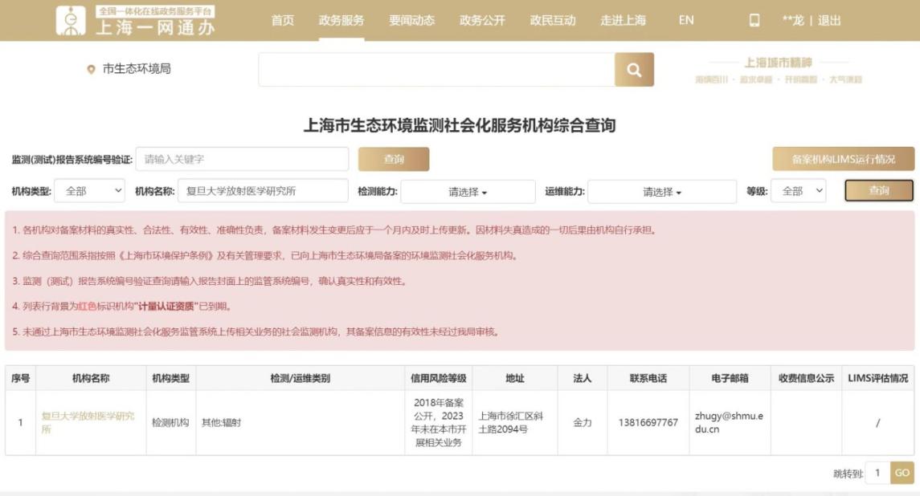Open the 等级 dropdown
This screenshot has height=496, width=920.
(x=798, y=191)
